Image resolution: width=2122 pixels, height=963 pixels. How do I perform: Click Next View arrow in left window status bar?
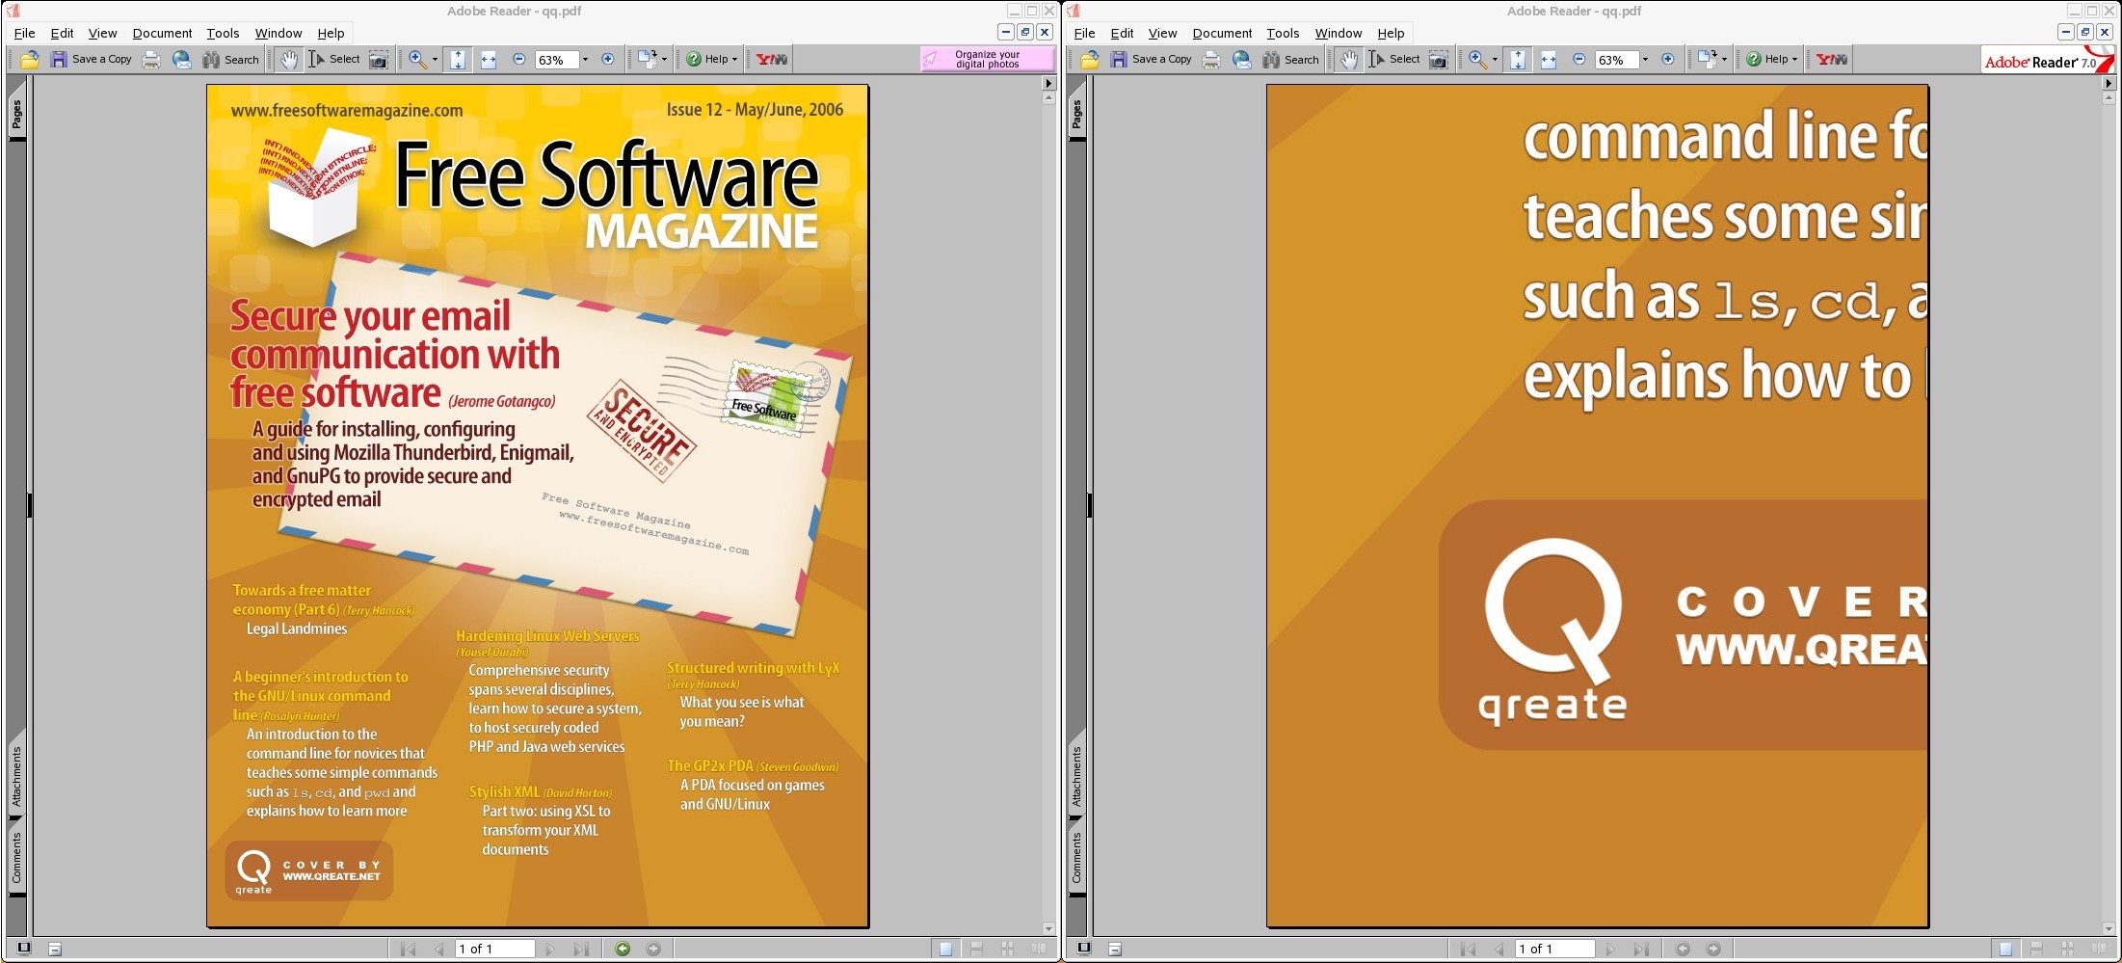pos(653,950)
